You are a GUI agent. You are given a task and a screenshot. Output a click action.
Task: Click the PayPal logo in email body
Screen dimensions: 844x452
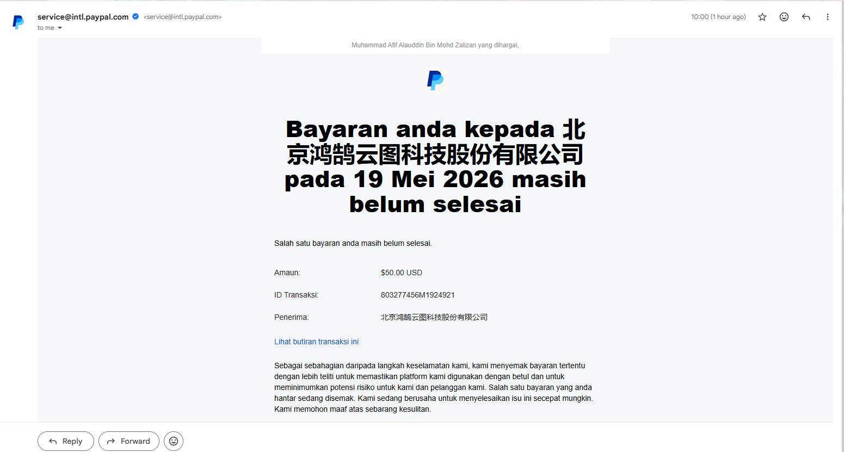pos(435,80)
